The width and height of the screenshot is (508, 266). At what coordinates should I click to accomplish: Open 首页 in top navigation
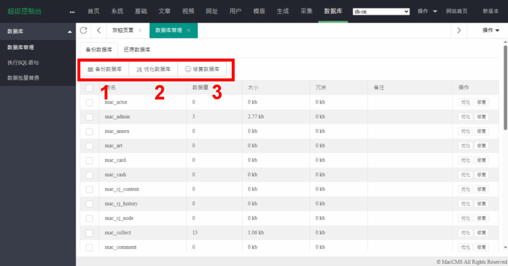click(x=94, y=11)
